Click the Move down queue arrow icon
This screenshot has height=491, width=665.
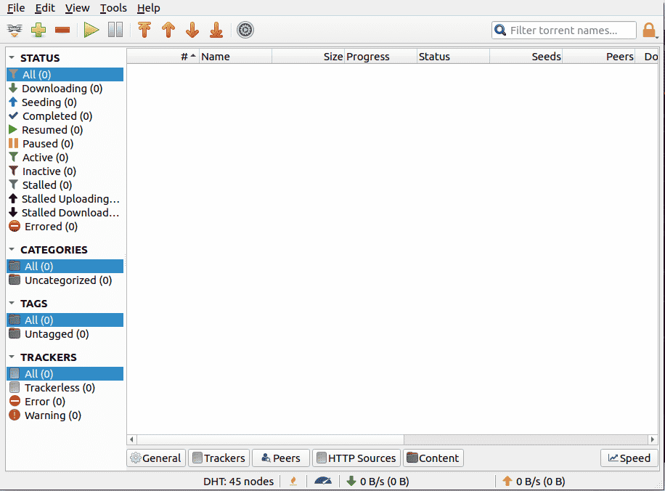pos(192,30)
